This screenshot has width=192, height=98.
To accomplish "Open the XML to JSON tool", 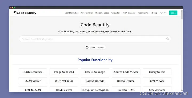I will point(33,89).
